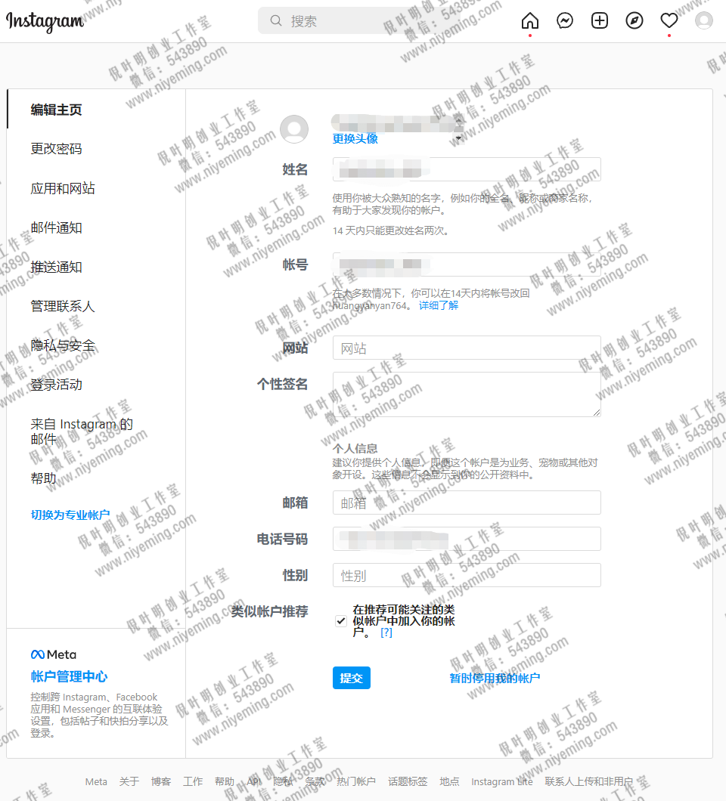Open footer 热门帐户 link
The width and height of the screenshot is (726, 801).
click(356, 781)
